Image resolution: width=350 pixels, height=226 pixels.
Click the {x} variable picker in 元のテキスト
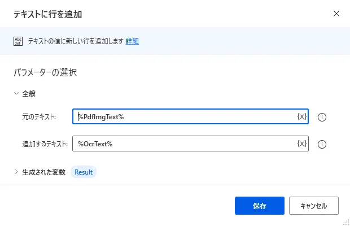click(301, 116)
